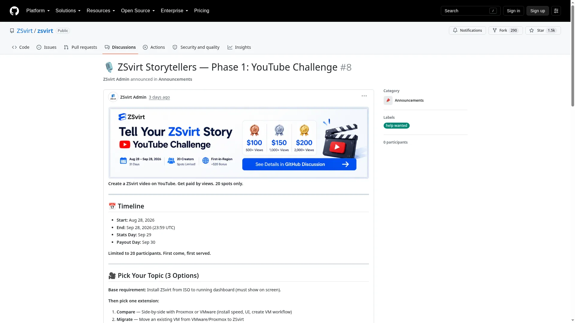Click the 'Public' repository badge
Screen dimensions: 575x323
(63, 31)
